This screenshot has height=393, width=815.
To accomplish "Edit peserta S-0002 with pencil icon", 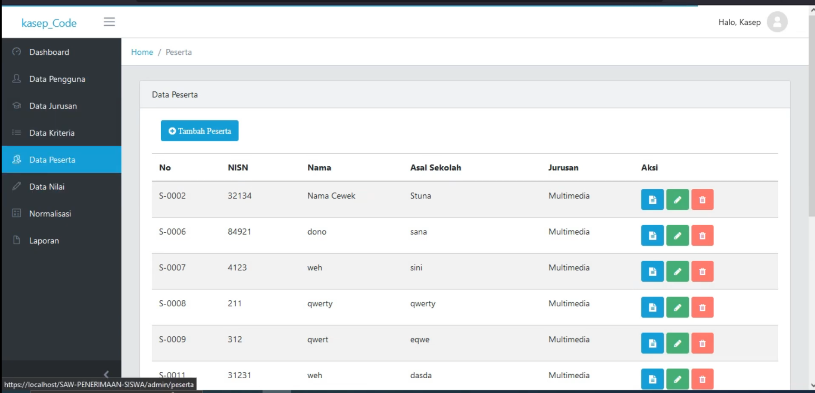I will 677,200.
